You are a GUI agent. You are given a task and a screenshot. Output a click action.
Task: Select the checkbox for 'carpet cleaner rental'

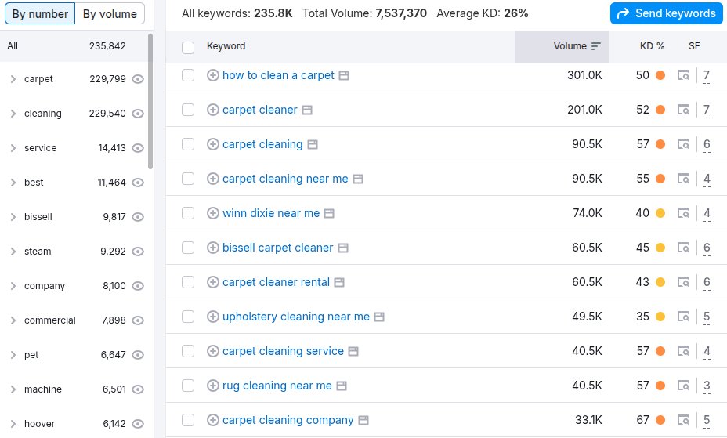[x=188, y=282]
